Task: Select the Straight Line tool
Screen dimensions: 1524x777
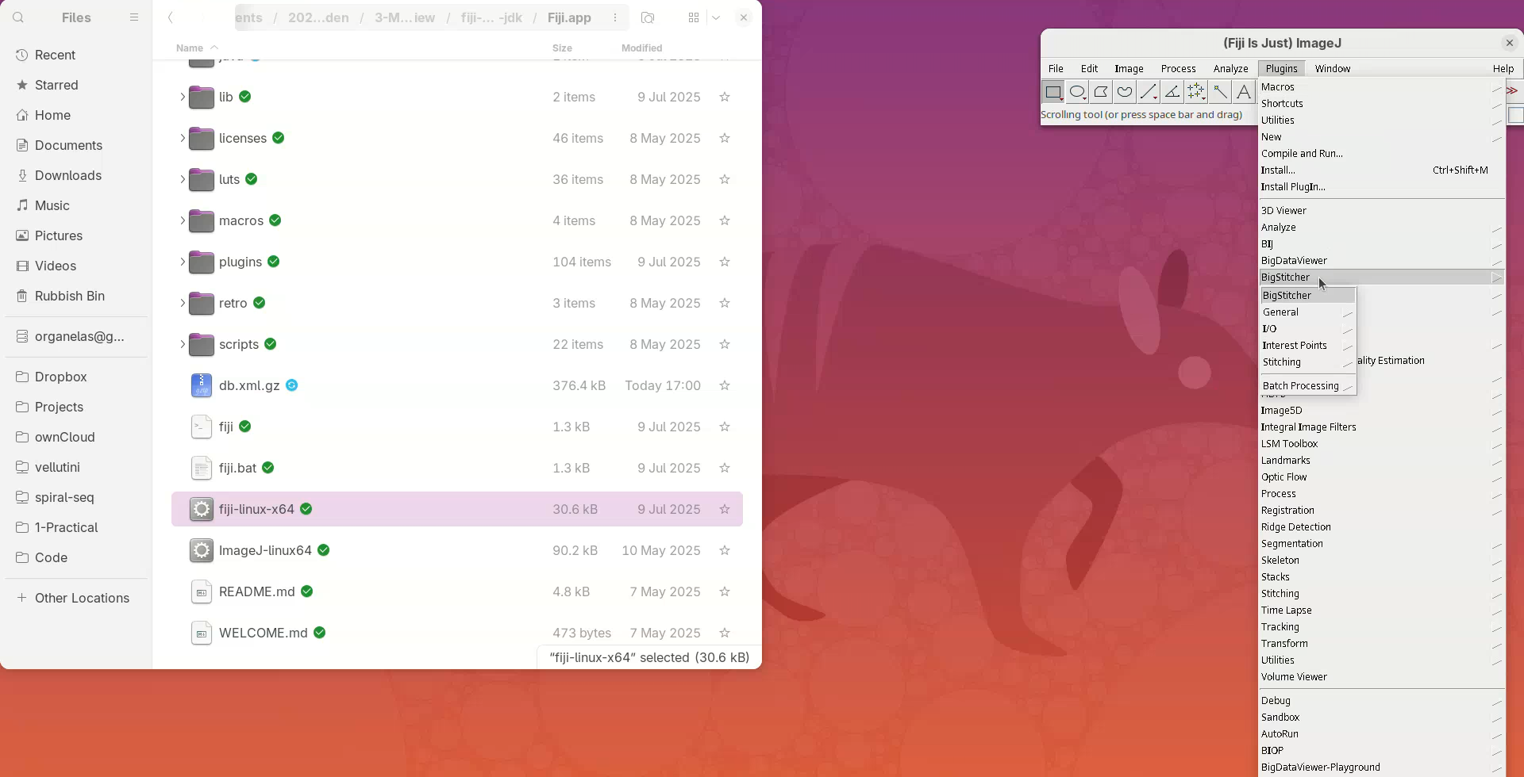Action: (1149, 92)
